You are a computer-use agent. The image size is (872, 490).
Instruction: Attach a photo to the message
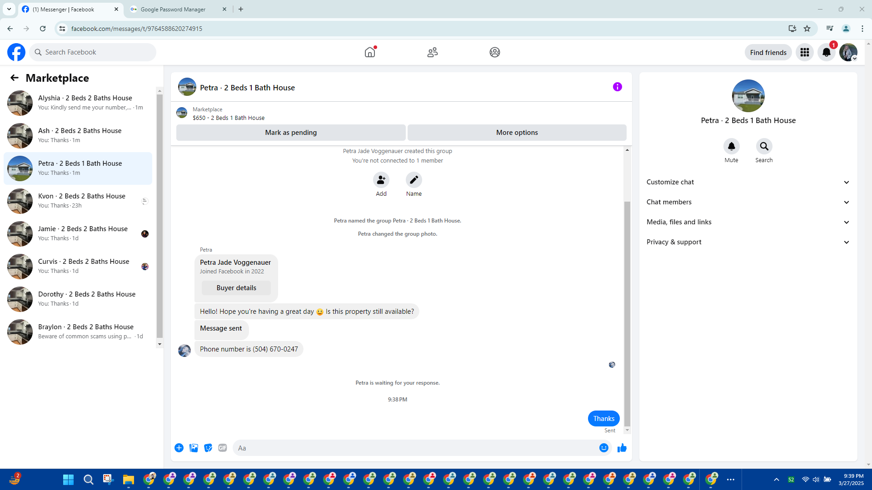194,448
